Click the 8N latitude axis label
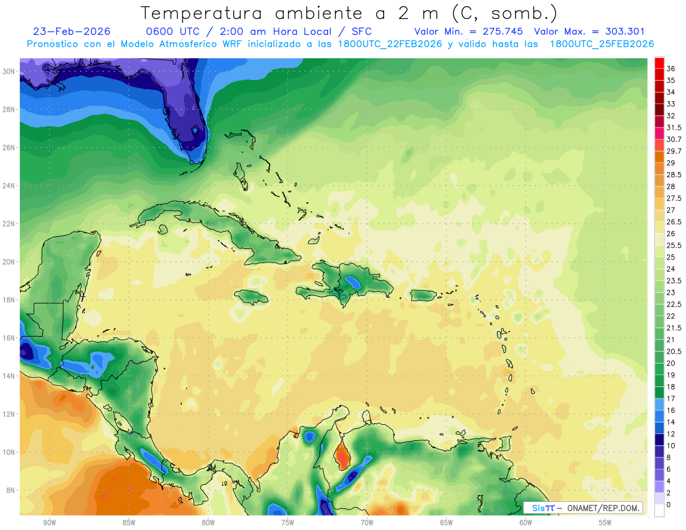Viewport: 686px width, 530px height. click(11, 490)
